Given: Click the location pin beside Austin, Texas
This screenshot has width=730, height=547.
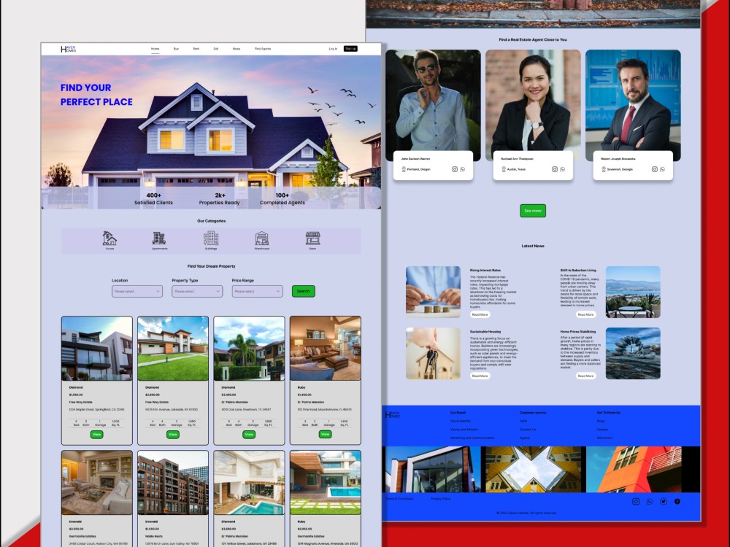Looking at the screenshot, I should (504, 169).
